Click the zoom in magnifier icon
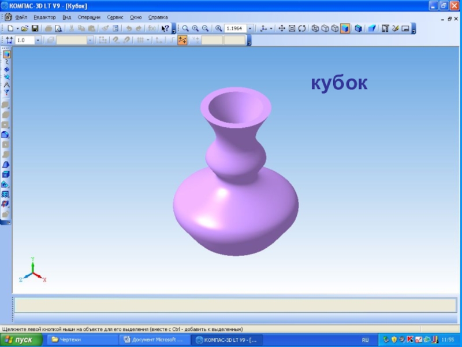 coord(195,28)
